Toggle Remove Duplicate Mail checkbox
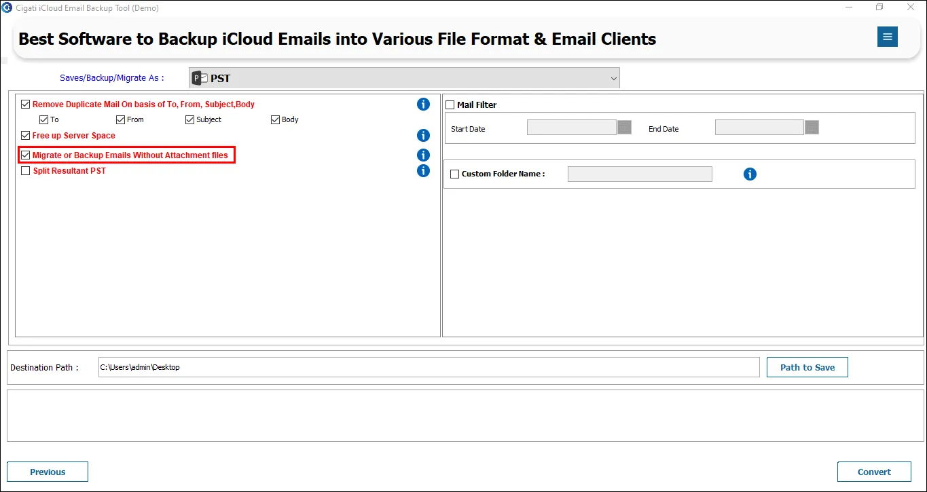This screenshot has height=492, width=927. point(26,105)
